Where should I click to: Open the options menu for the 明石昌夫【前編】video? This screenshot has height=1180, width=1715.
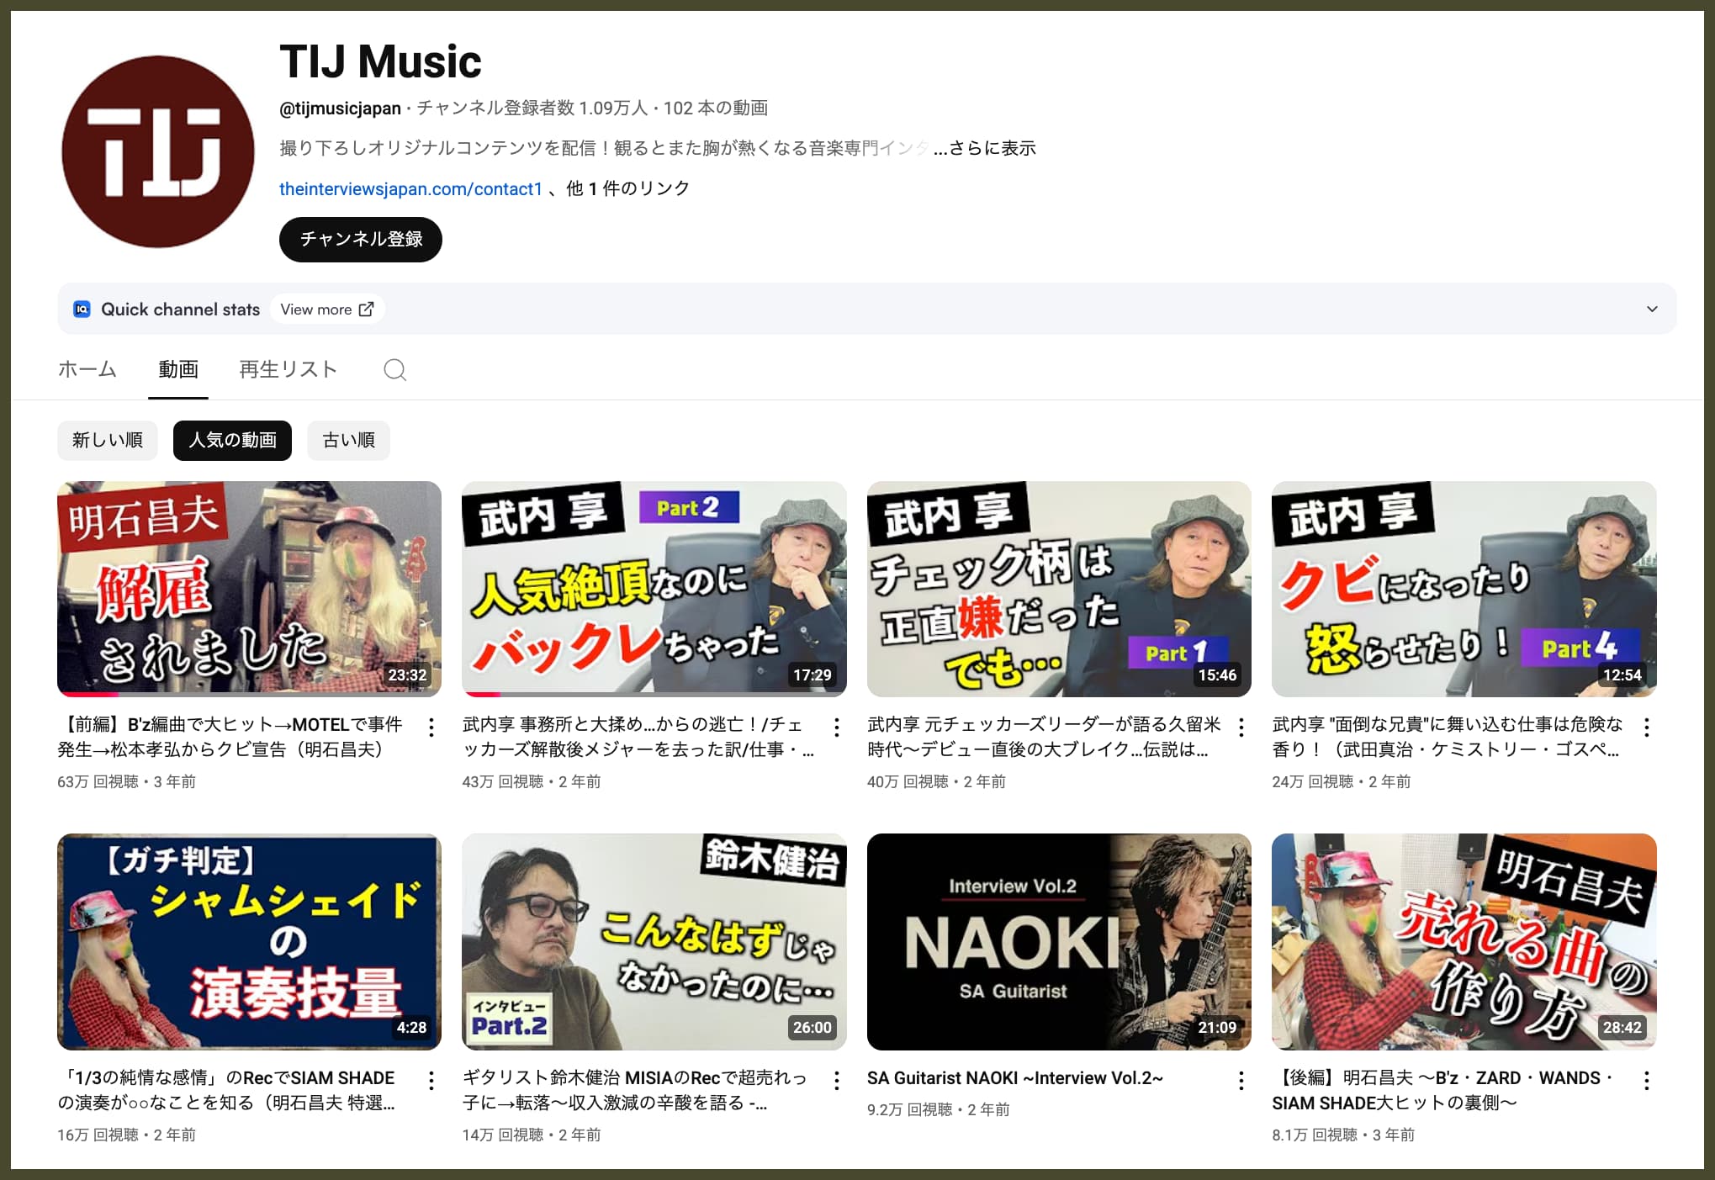click(x=431, y=728)
